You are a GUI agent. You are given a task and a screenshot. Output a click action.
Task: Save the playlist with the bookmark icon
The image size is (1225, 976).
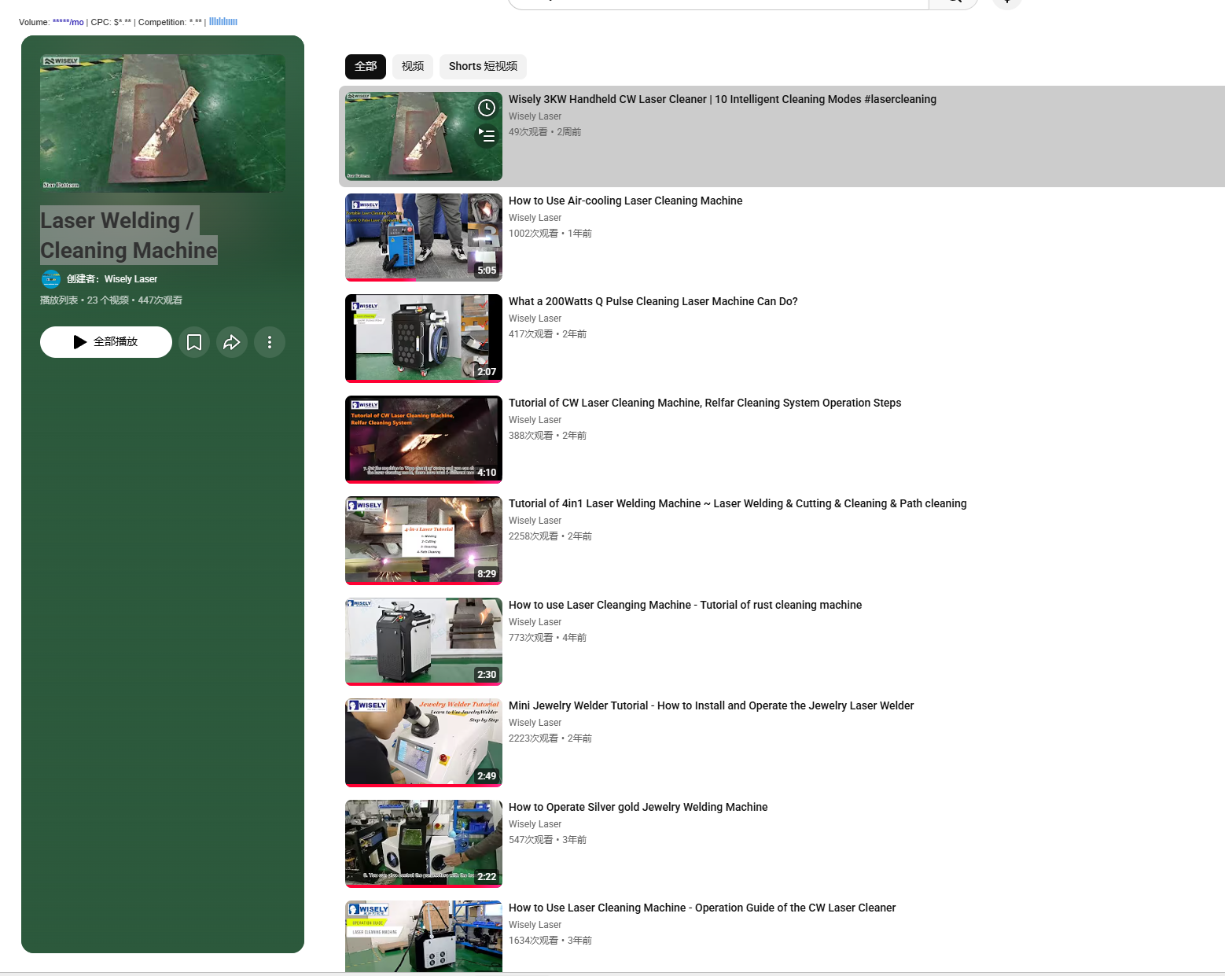pyautogui.click(x=194, y=342)
